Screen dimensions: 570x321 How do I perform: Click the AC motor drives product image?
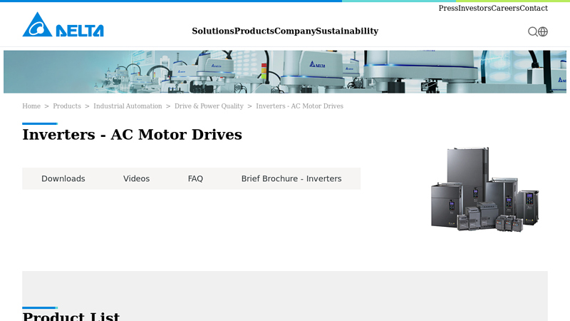pos(484,189)
